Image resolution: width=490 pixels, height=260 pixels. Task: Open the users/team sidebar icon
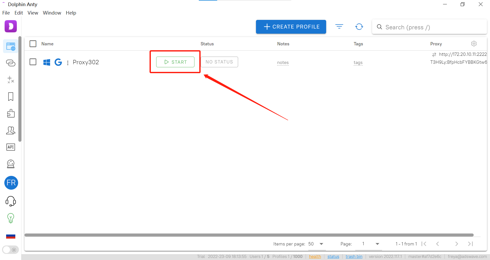click(11, 130)
